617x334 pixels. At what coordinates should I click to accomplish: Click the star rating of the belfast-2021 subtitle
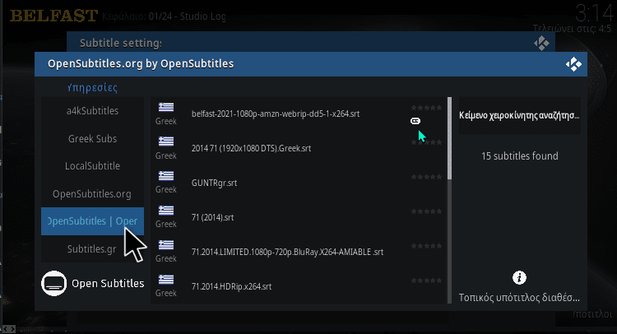click(x=426, y=108)
